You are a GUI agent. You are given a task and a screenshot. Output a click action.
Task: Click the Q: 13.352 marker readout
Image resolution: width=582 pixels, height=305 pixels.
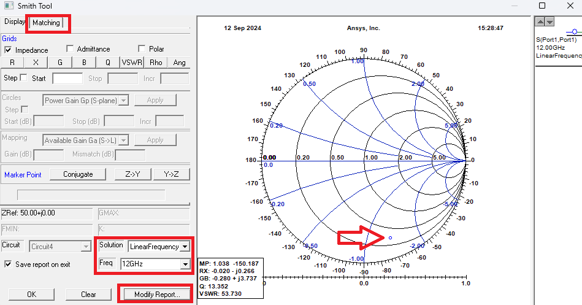[x=214, y=286]
